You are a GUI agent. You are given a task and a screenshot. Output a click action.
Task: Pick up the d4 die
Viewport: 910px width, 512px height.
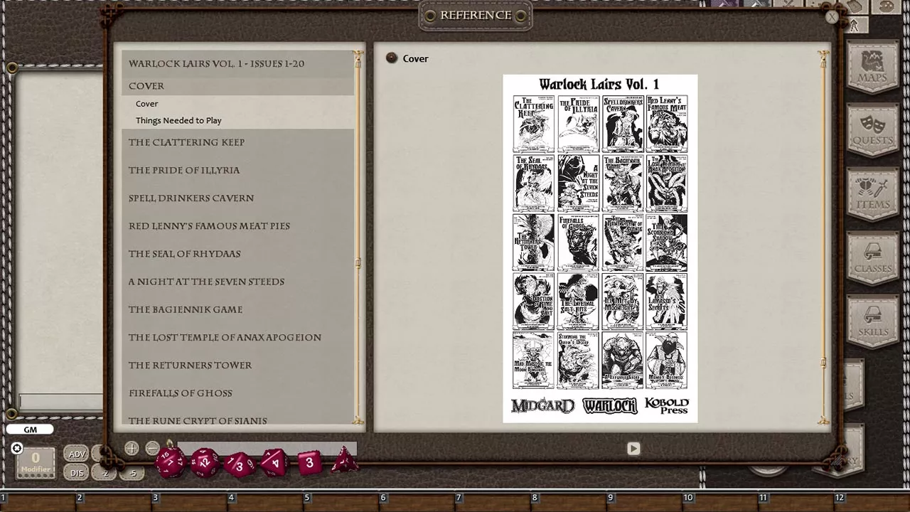point(344,461)
